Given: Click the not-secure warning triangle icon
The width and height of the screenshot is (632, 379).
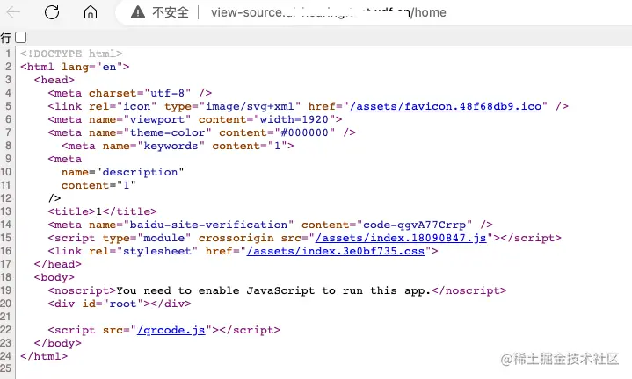Looking at the screenshot, I should pos(138,12).
